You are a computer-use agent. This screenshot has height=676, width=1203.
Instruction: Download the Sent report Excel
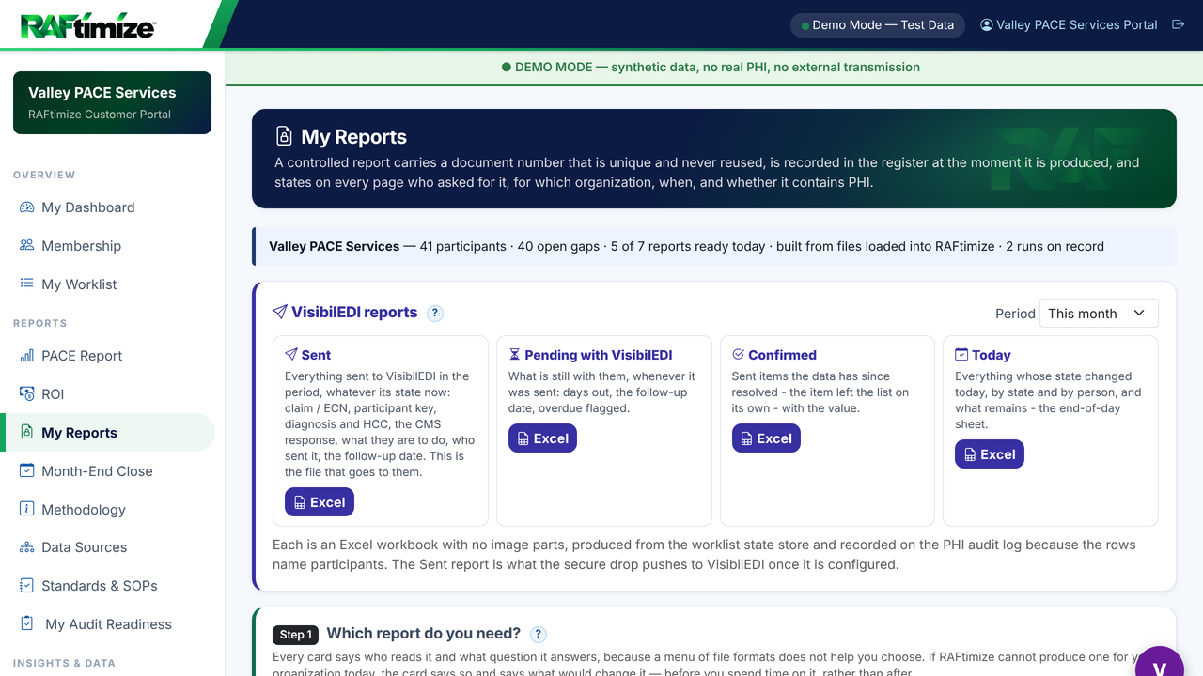(x=320, y=502)
